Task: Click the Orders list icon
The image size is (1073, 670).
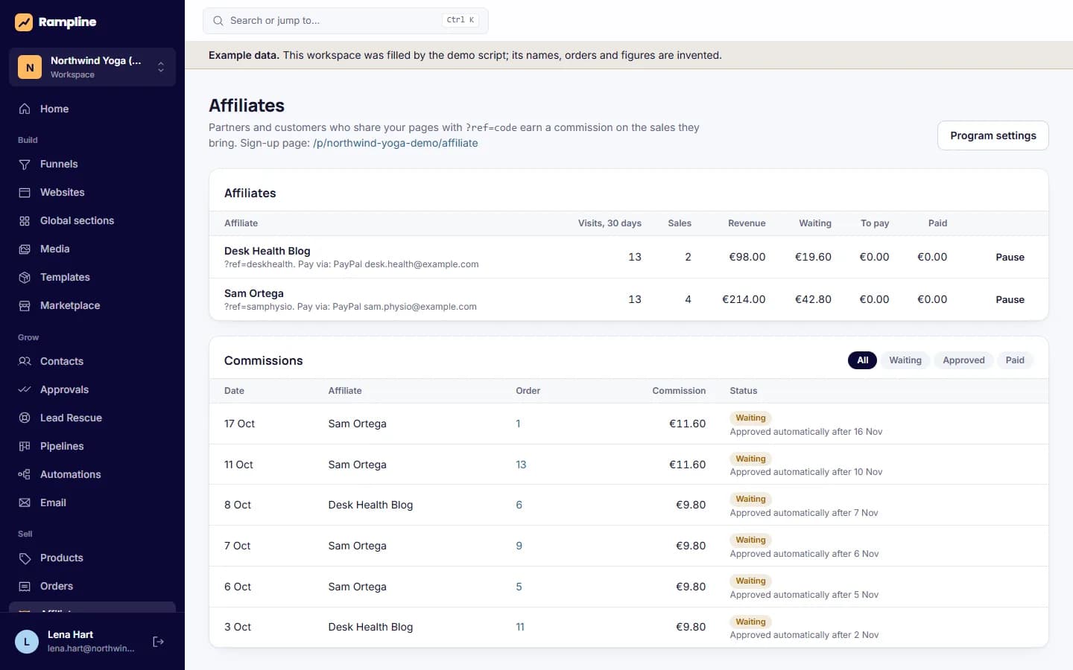Action: (x=25, y=586)
